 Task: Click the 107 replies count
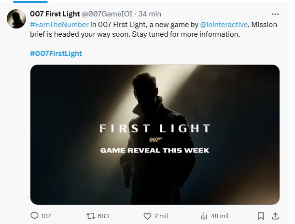[46, 216]
